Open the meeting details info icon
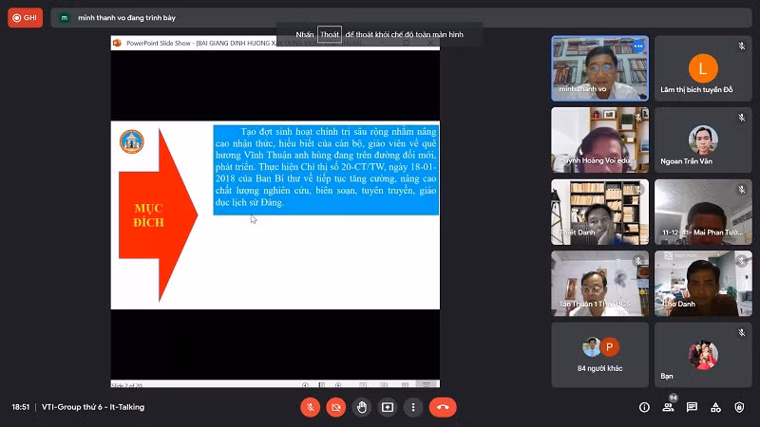Viewport: 760px width, 427px height. point(644,407)
